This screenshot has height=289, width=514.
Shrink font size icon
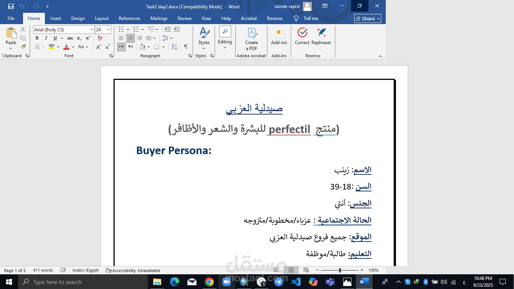click(107, 47)
